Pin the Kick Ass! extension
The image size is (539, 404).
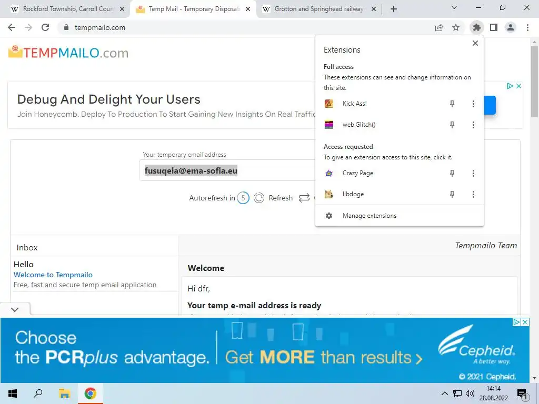pos(452,104)
